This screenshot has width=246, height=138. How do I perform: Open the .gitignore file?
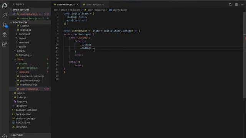[x=21, y=106]
